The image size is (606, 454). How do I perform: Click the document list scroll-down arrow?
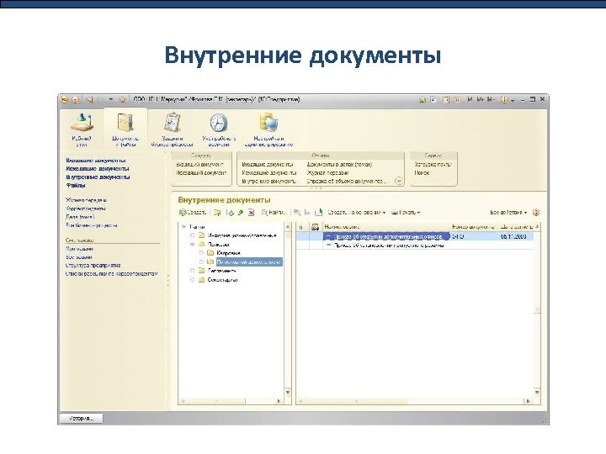coord(537,393)
